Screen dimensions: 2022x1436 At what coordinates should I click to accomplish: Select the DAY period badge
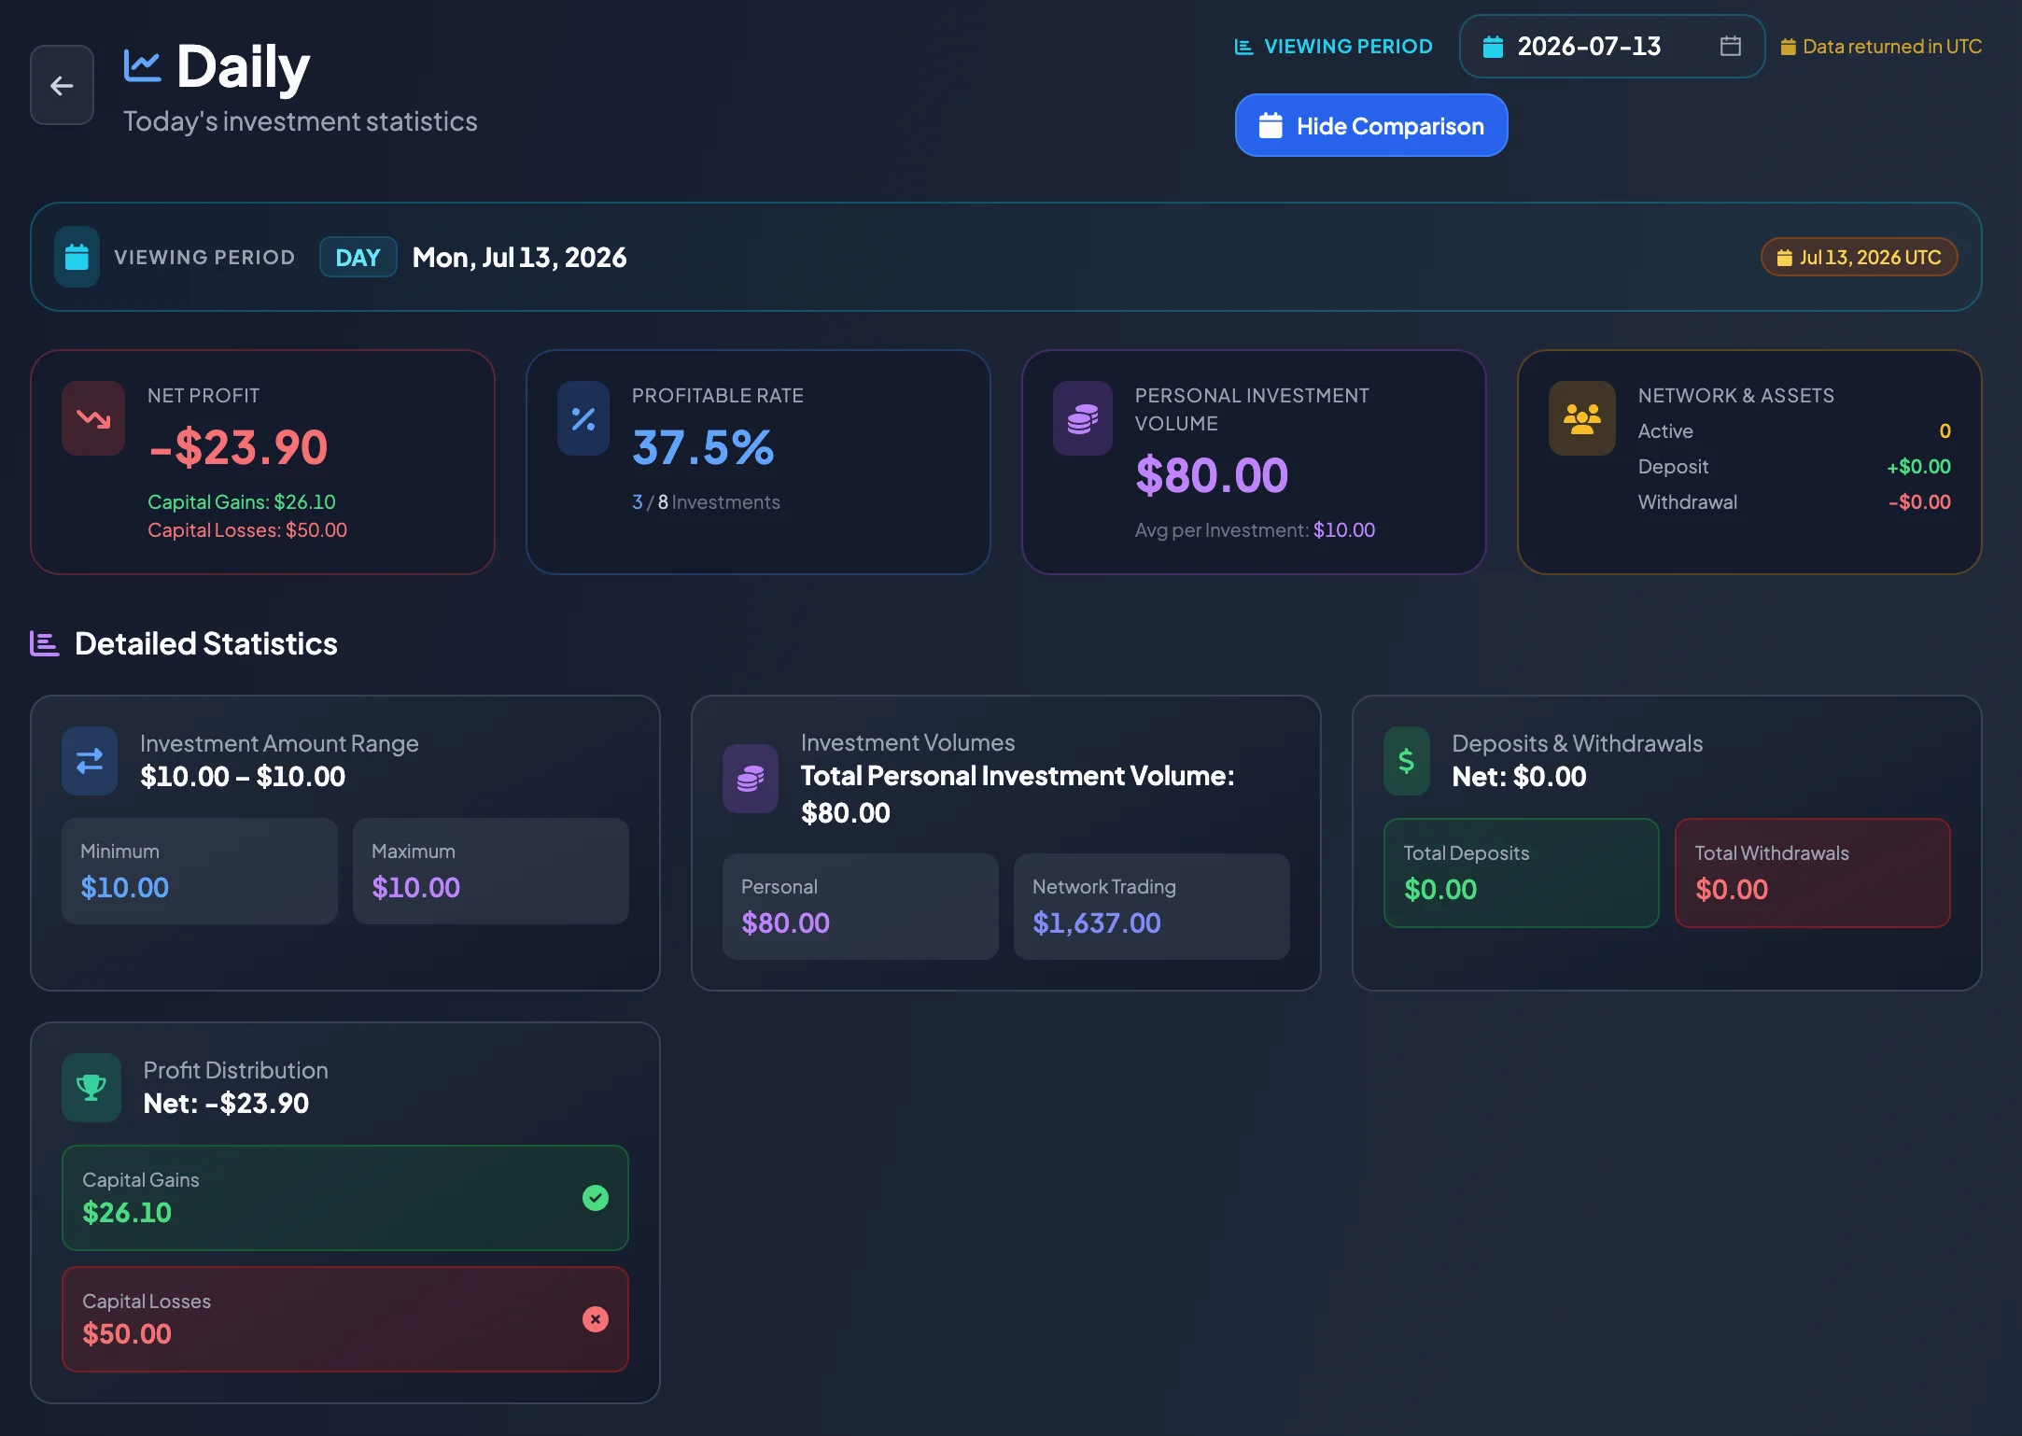click(358, 257)
